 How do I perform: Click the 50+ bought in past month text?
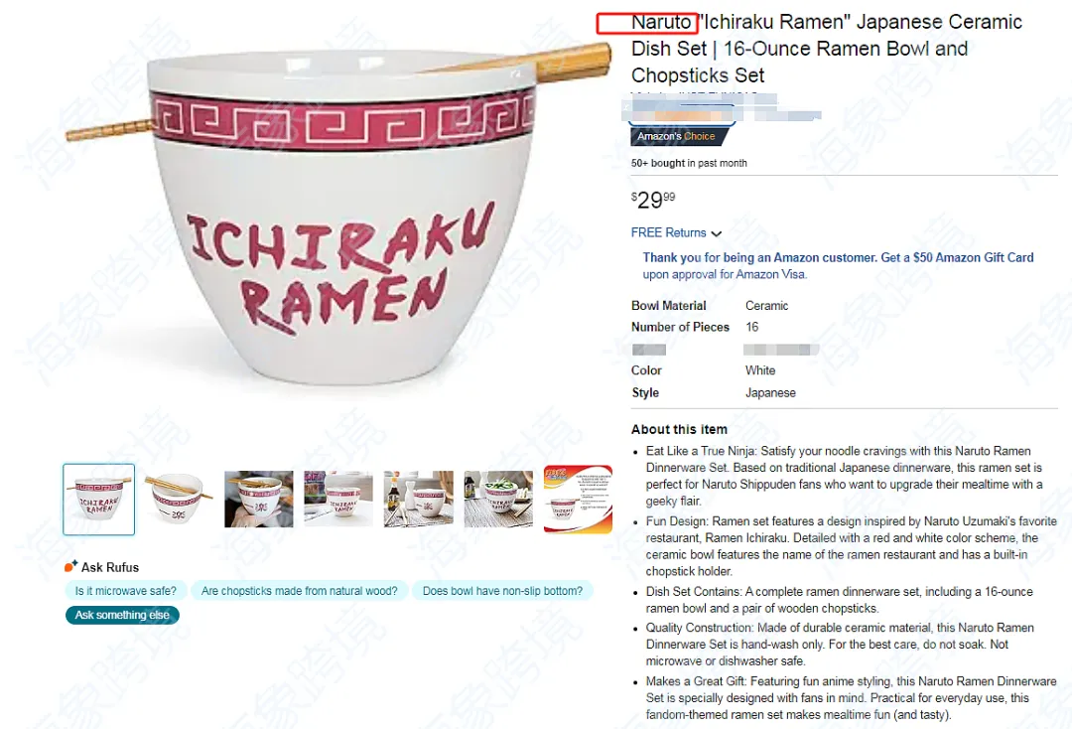point(689,163)
